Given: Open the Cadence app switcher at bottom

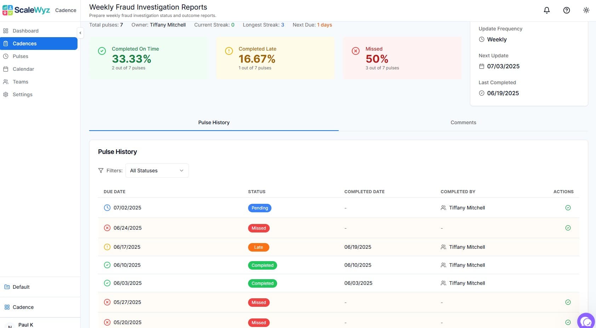Looking at the screenshot, I should click(23, 307).
